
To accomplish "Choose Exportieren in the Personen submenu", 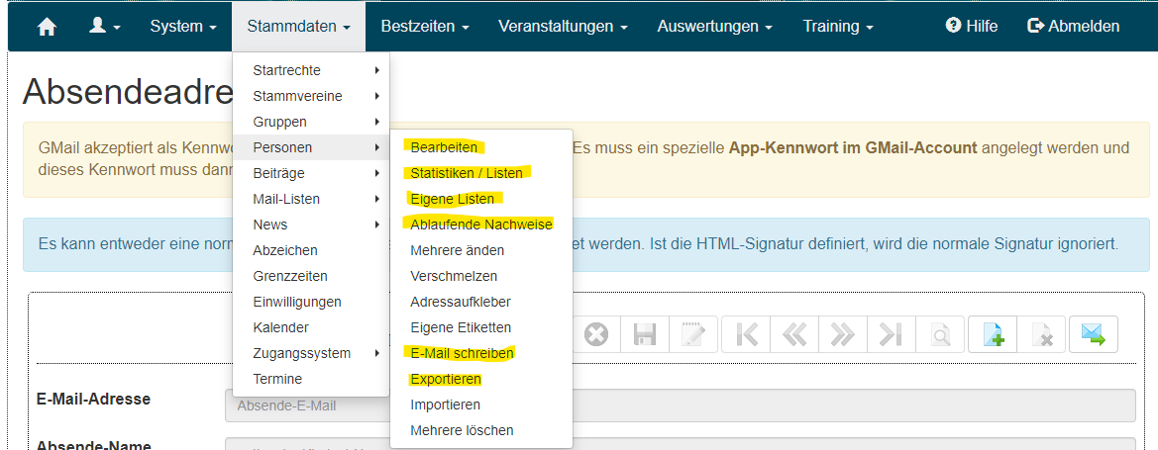I will (x=446, y=379).
